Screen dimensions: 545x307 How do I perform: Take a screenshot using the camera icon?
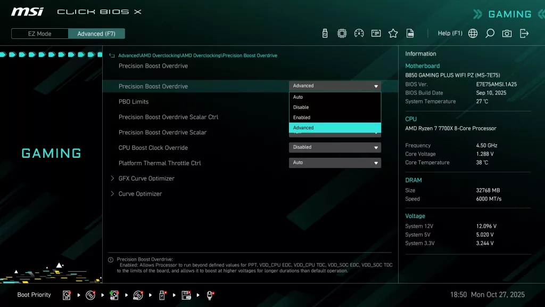(507, 33)
